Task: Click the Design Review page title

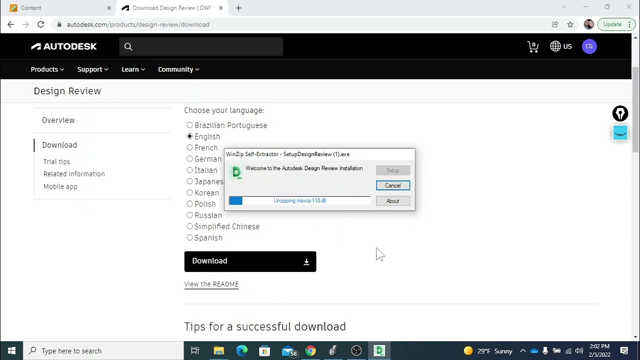Action: click(x=67, y=91)
